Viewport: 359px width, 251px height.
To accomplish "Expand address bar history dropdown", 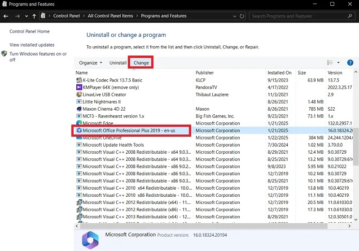I will click(x=235, y=16).
